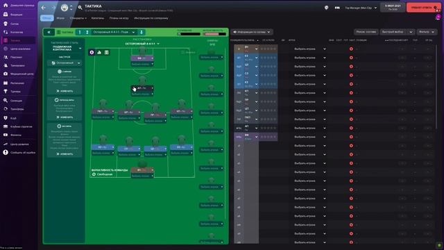Click the red continue button Требует ответа
The image size is (444, 250).
click(x=423, y=8)
